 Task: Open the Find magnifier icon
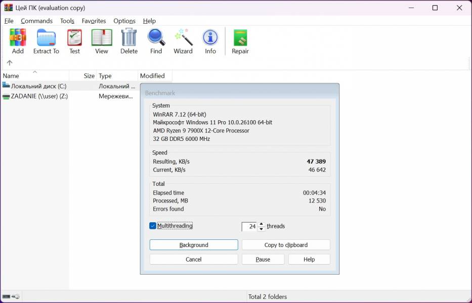click(156, 38)
